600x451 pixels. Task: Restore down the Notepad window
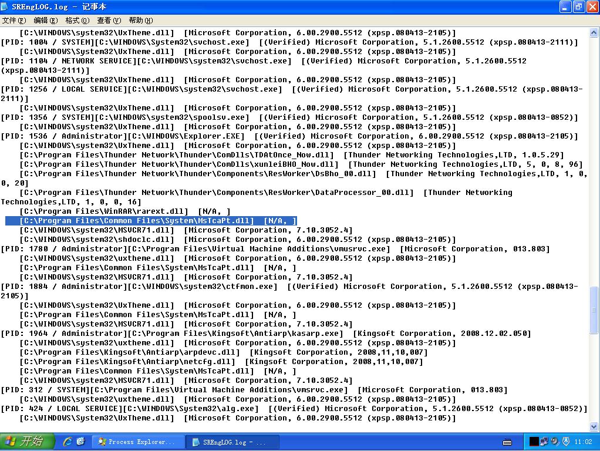pos(579,6)
